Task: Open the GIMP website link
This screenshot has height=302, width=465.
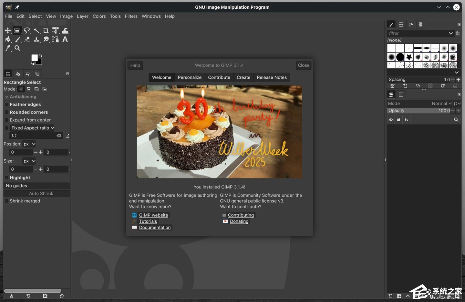Action: (153, 215)
